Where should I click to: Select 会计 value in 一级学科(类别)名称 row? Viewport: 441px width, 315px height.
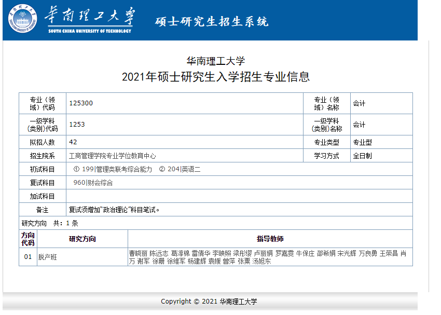pyautogui.click(x=359, y=125)
